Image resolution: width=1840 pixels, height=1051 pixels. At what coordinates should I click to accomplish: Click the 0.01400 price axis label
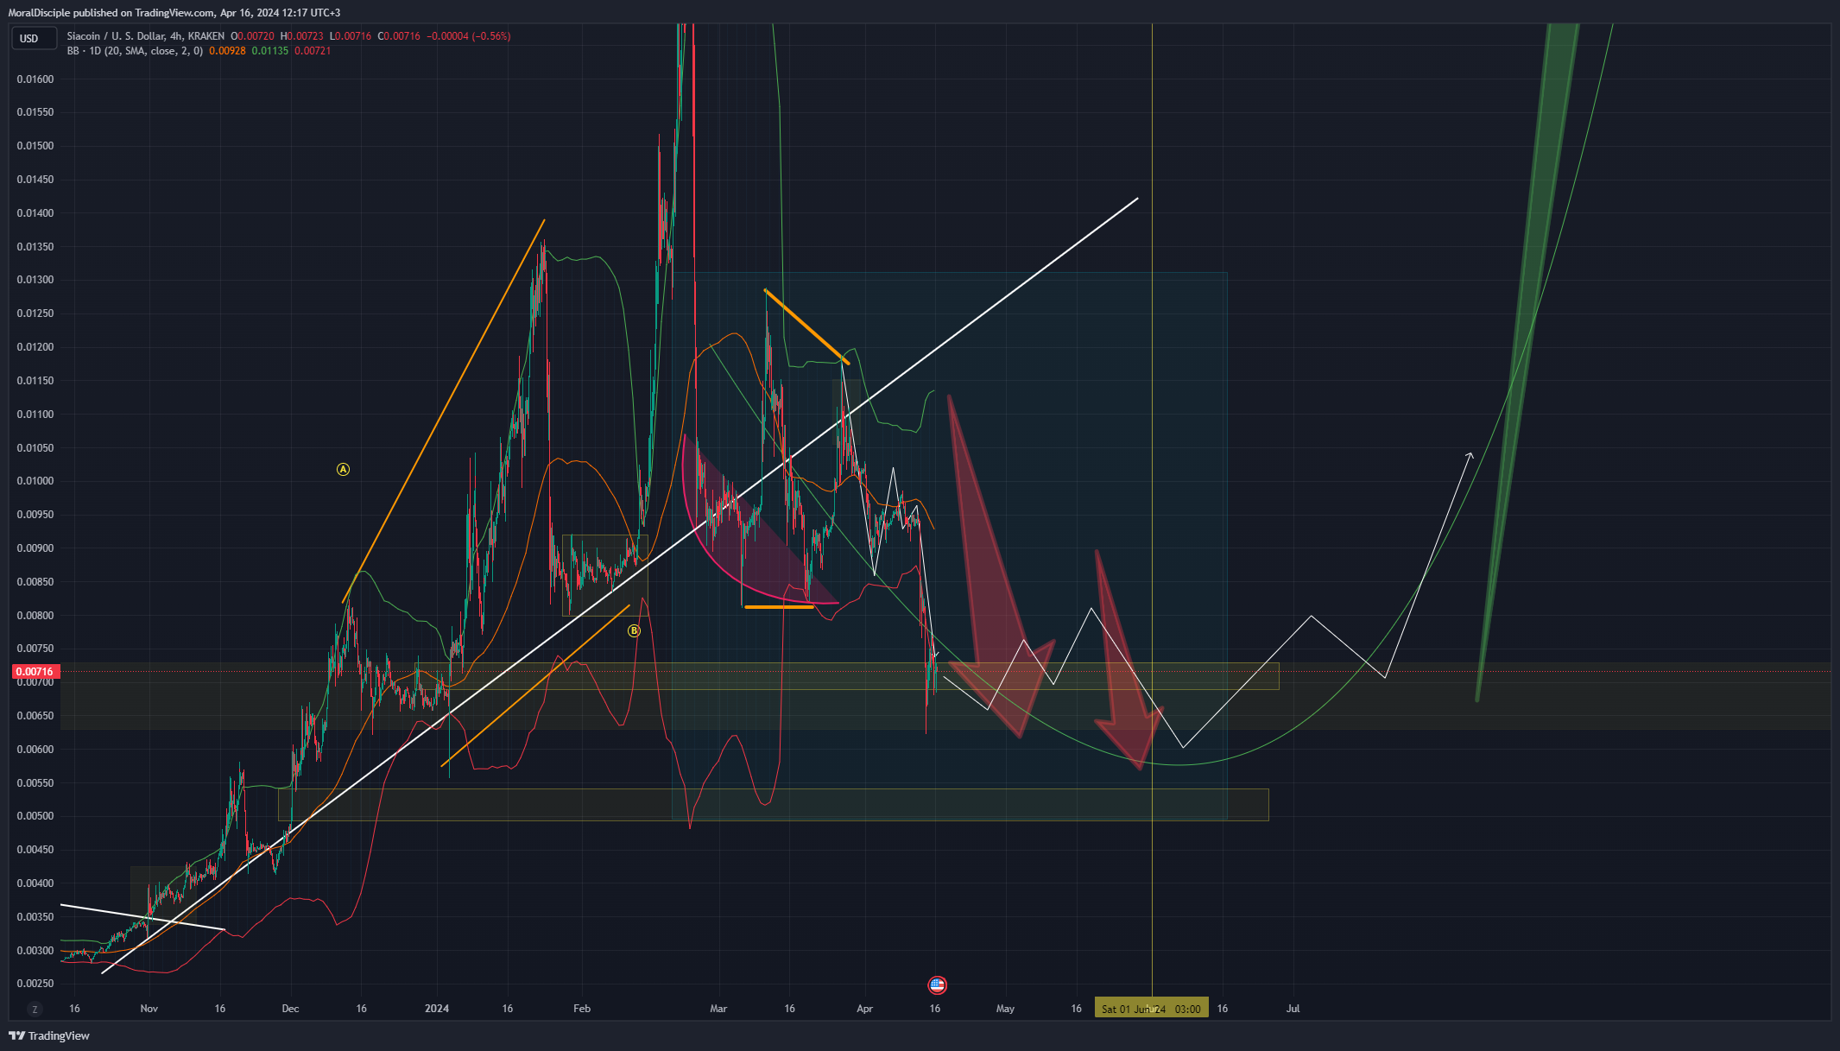pyautogui.click(x=35, y=213)
